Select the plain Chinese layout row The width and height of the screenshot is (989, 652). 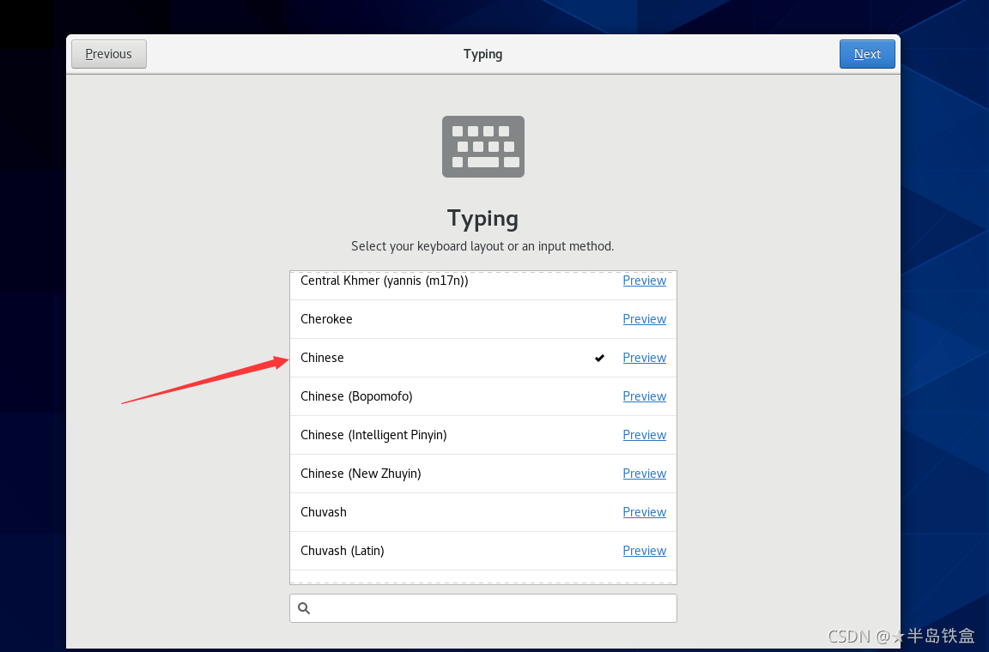tap(483, 358)
